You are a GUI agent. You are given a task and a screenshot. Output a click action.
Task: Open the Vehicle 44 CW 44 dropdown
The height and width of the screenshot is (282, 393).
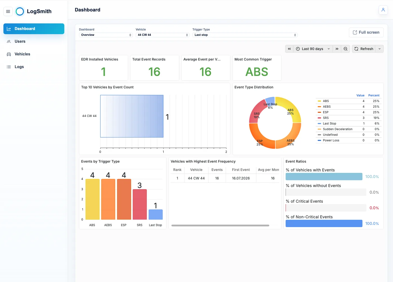(163, 35)
